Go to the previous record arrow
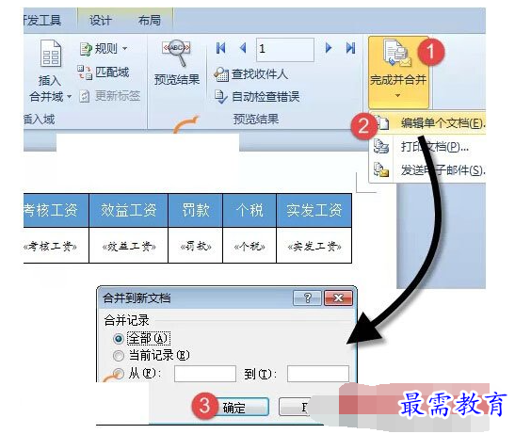515x434 pixels. [x=243, y=48]
